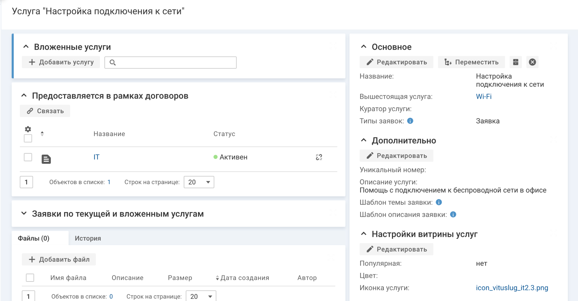The width and height of the screenshot is (578, 301).
Task: Click the document icon in IT row
Action: click(46, 159)
